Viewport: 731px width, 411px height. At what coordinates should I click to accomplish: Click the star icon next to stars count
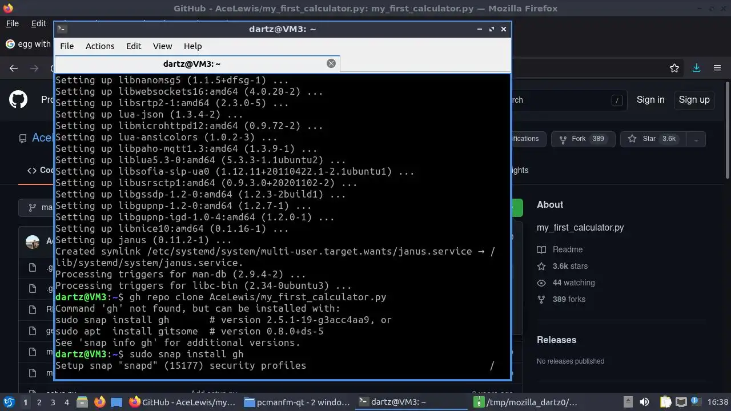click(541, 266)
